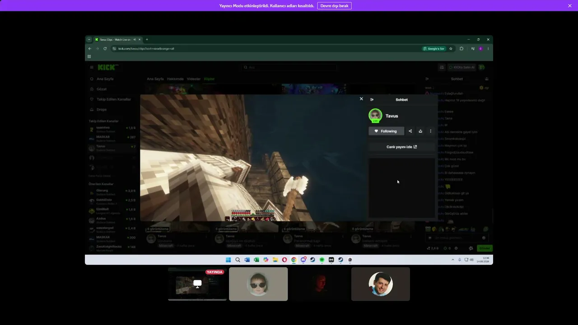Click the Minecraft clip video player
The image size is (578, 325).
click(x=253, y=158)
